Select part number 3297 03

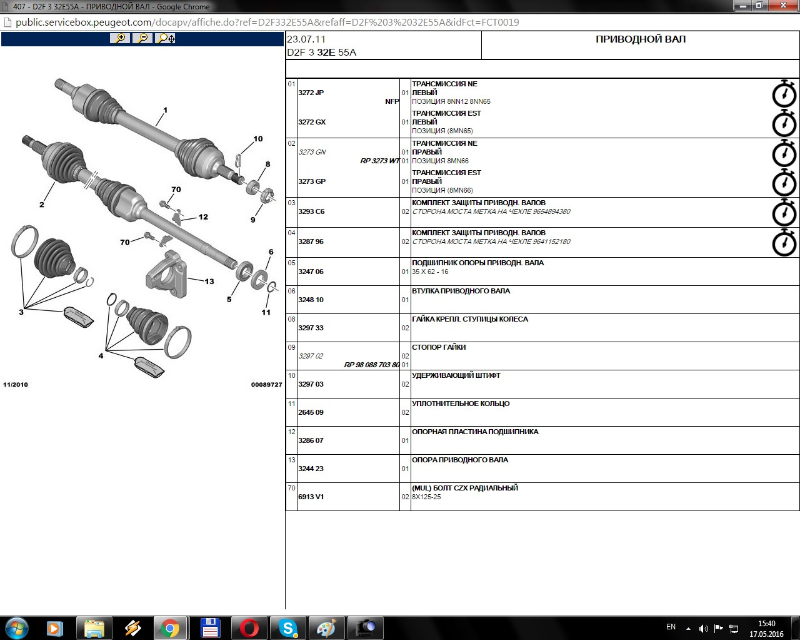click(311, 384)
